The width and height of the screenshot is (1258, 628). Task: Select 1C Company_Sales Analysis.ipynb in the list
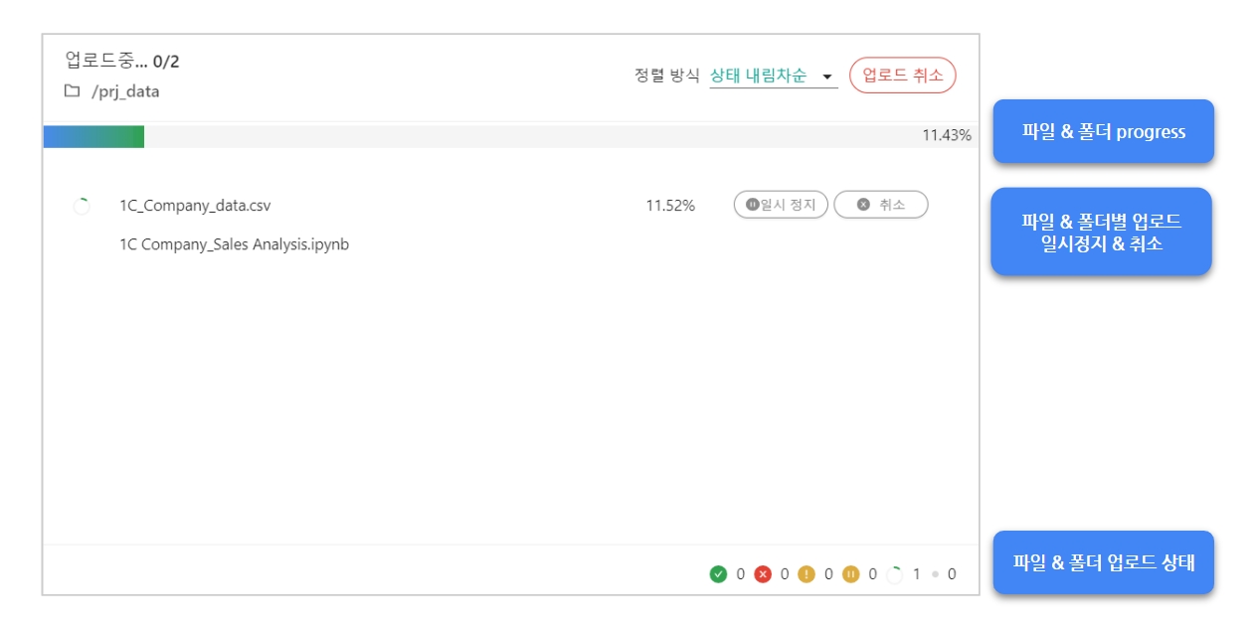point(234,244)
